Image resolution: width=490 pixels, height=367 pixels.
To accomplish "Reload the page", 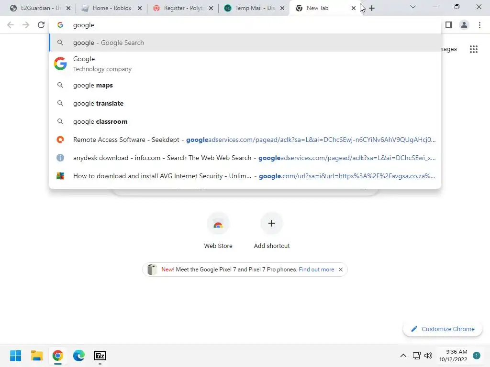I will pos(41,25).
